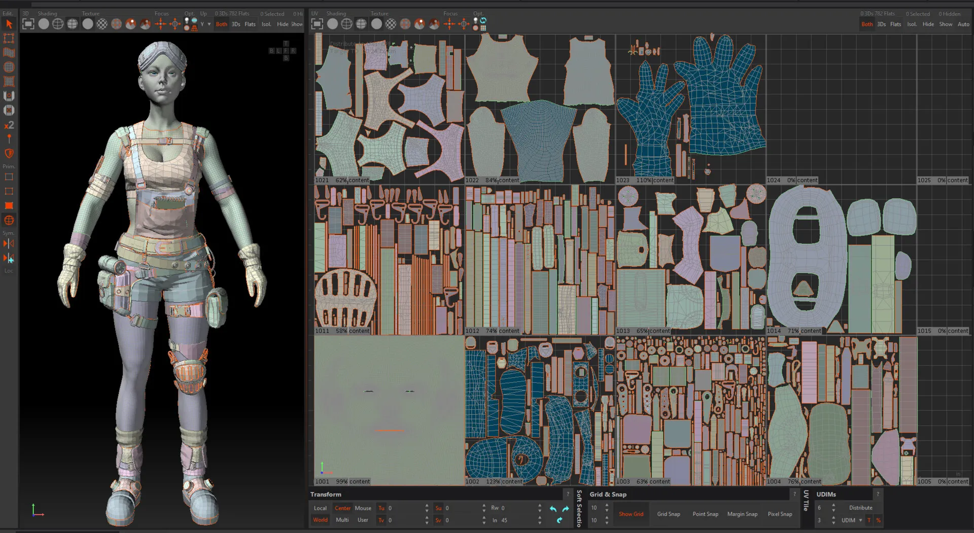Activate the x2 tool in left sidebar
The width and height of the screenshot is (974, 533).
point(9,125)
